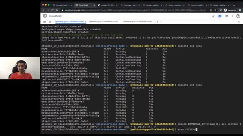Open the student_00 browser tab
Viewport: 243px width, 136px height.
coord(107,5)
